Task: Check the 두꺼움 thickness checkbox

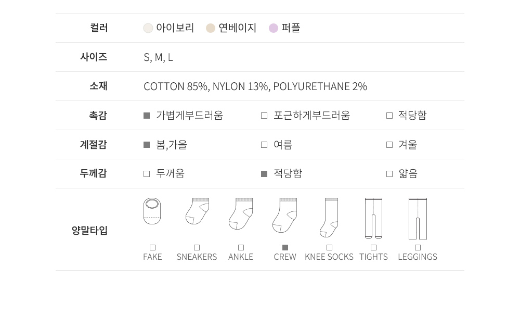Action: click(x=147, y=174)
